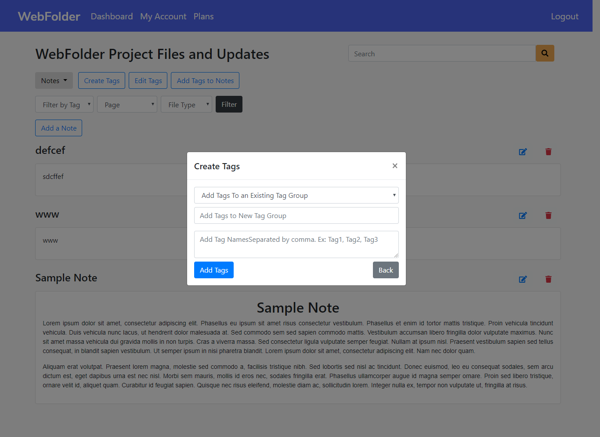Select Plans in the top navigation

203,16
